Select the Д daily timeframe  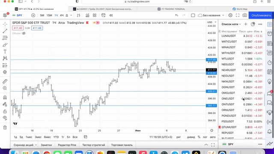67,15
